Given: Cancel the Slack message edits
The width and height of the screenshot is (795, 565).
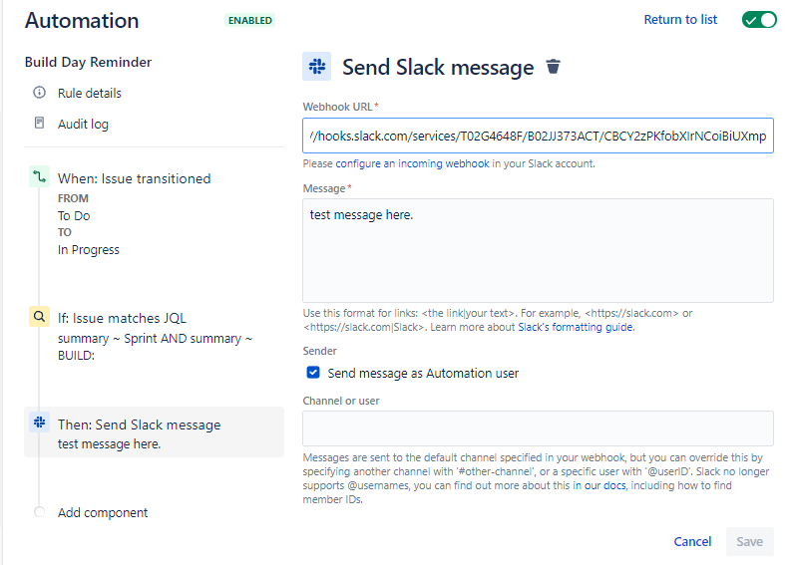Looking at the screenshot, I should click(x=692, y=542).
